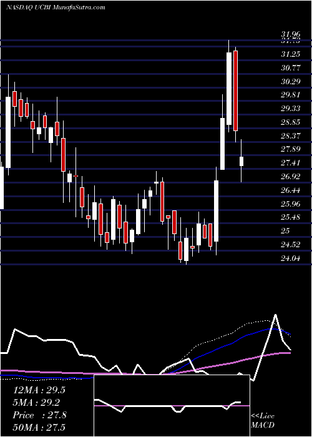The width and height of the screenshot is (312, 437).
Task: Click the tallest white candlestick near 31.25
Action: tap(229, 89)
